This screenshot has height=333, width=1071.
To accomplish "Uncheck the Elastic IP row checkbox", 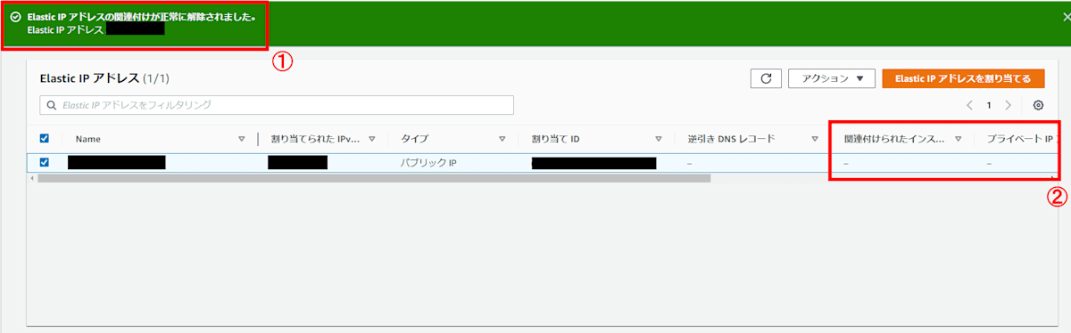I will tap(45, 163).
